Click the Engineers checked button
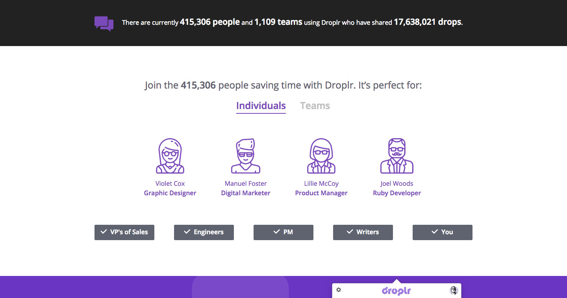Viewport: 567px width, 298px height. (204, 232)
